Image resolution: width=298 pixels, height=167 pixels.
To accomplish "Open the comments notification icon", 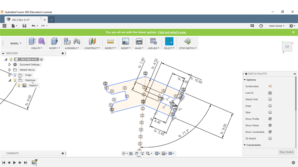I will [252, 26].
